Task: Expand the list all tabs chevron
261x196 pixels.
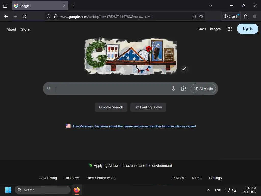Action: [x=210, y=6]
